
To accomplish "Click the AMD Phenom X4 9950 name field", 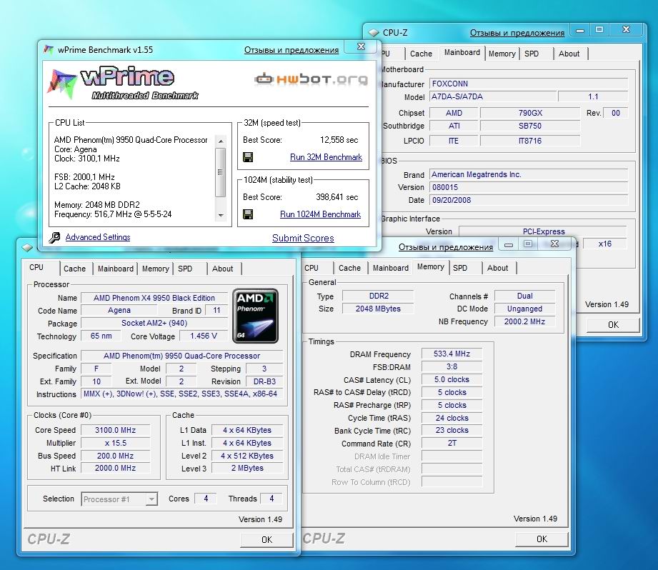I will 154,298.
